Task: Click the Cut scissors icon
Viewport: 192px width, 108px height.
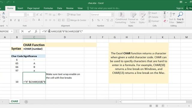Action: click(4, 13)
